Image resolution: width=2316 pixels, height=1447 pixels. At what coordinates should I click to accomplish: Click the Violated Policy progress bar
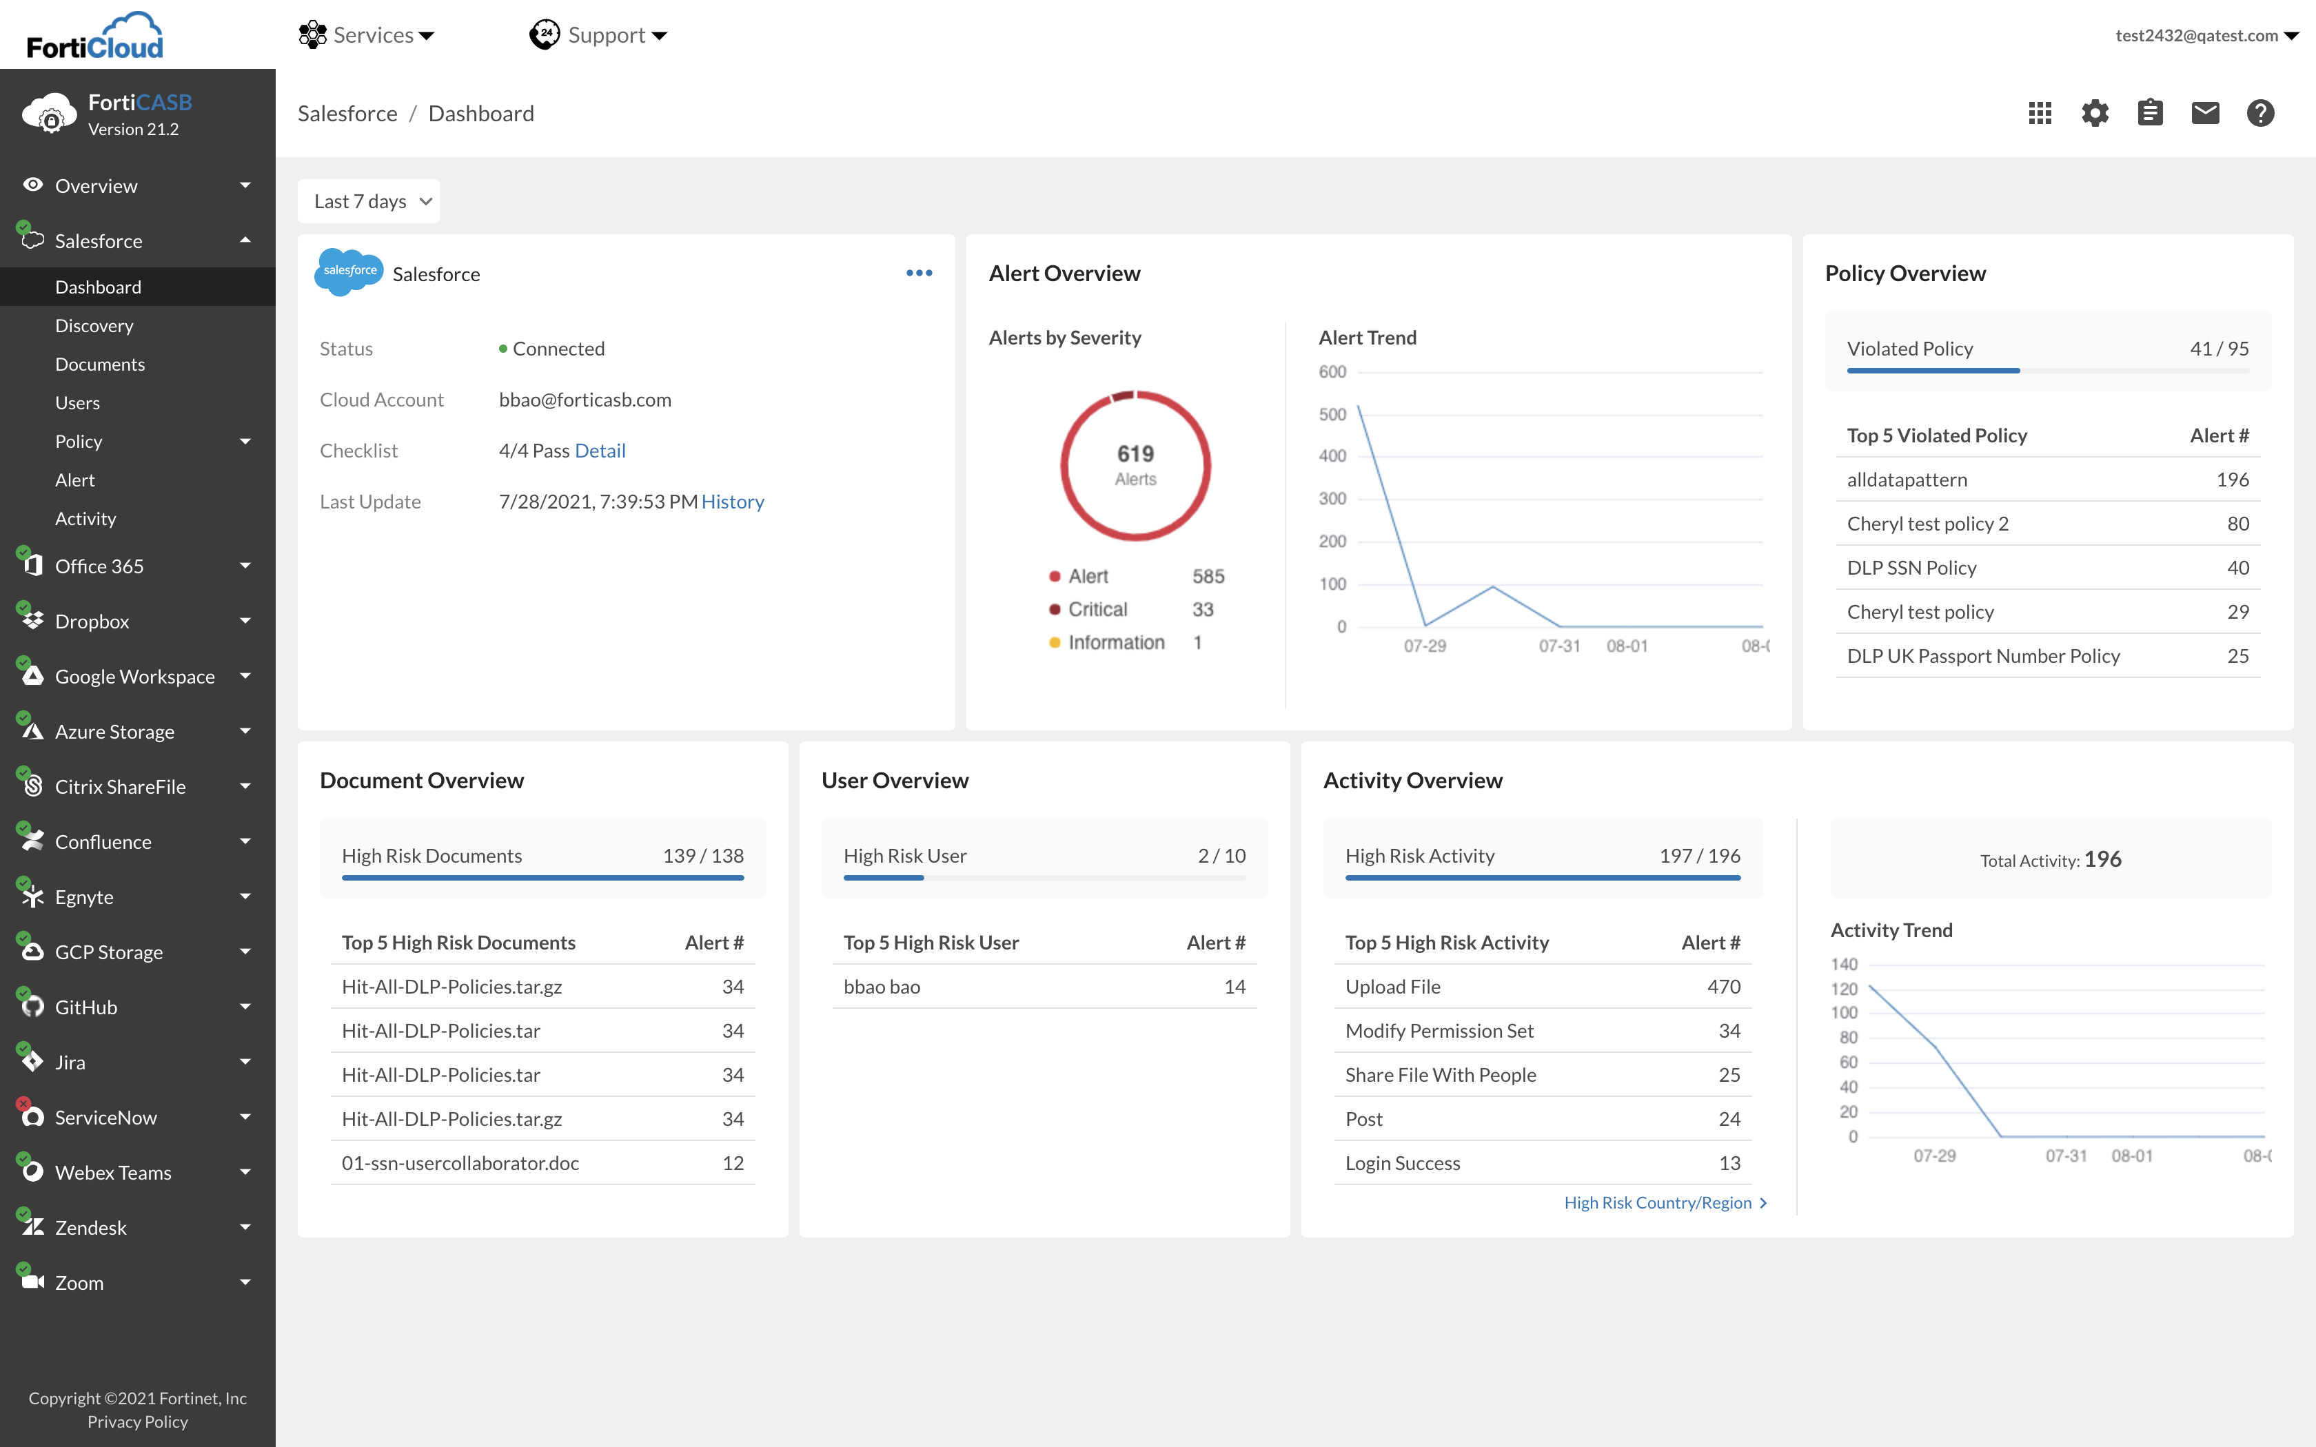[2047, 371]
